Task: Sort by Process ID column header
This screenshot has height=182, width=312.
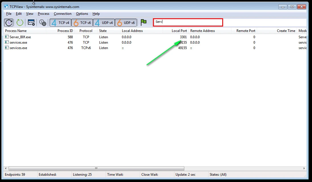Action: point(60,31)
